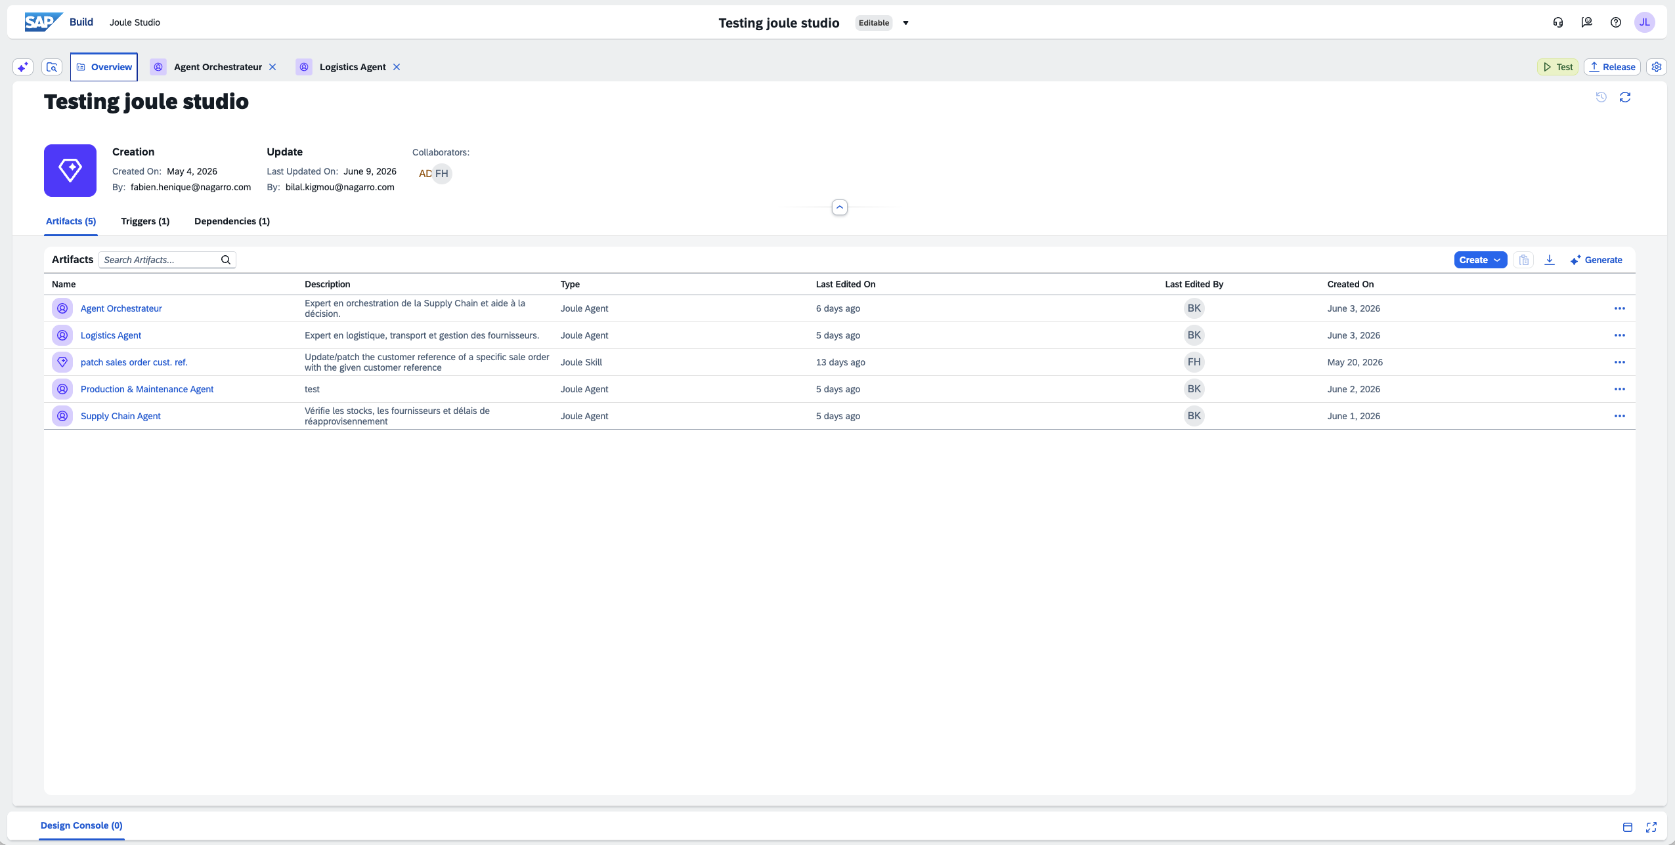The width and height of the screenshot is (1675, 845).
Task: Click the paste clipboard icon in Artifacts toolbar
Action: tap(1524, 260)
